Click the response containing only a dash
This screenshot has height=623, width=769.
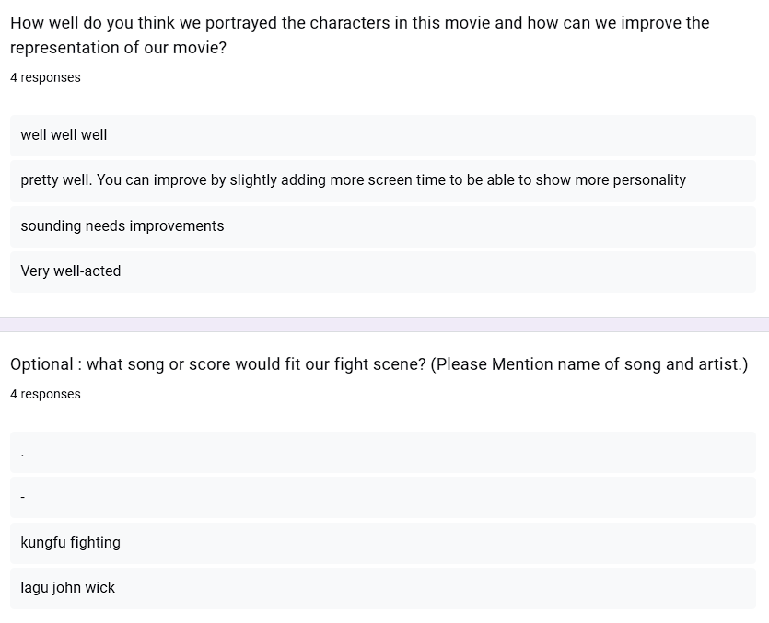(22, 498)
